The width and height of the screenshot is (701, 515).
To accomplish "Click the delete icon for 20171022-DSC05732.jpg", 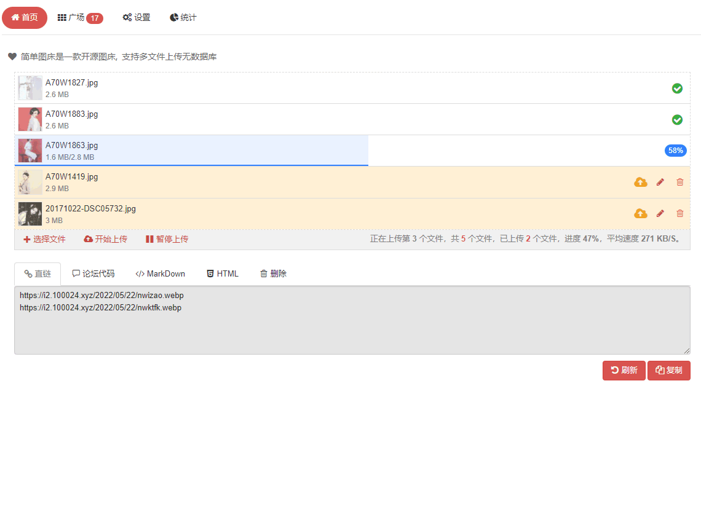I will click(x=679, y=213).
